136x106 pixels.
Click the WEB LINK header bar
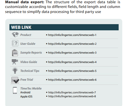pos(64,27)
